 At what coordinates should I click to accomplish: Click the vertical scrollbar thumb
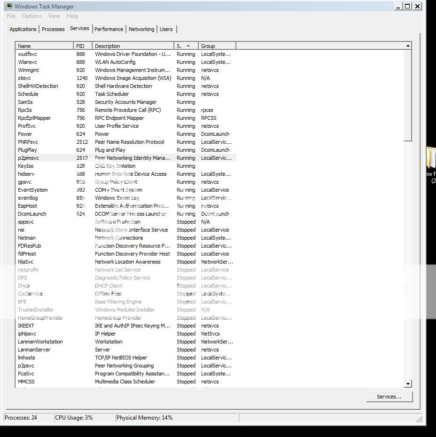click(408, 95)
